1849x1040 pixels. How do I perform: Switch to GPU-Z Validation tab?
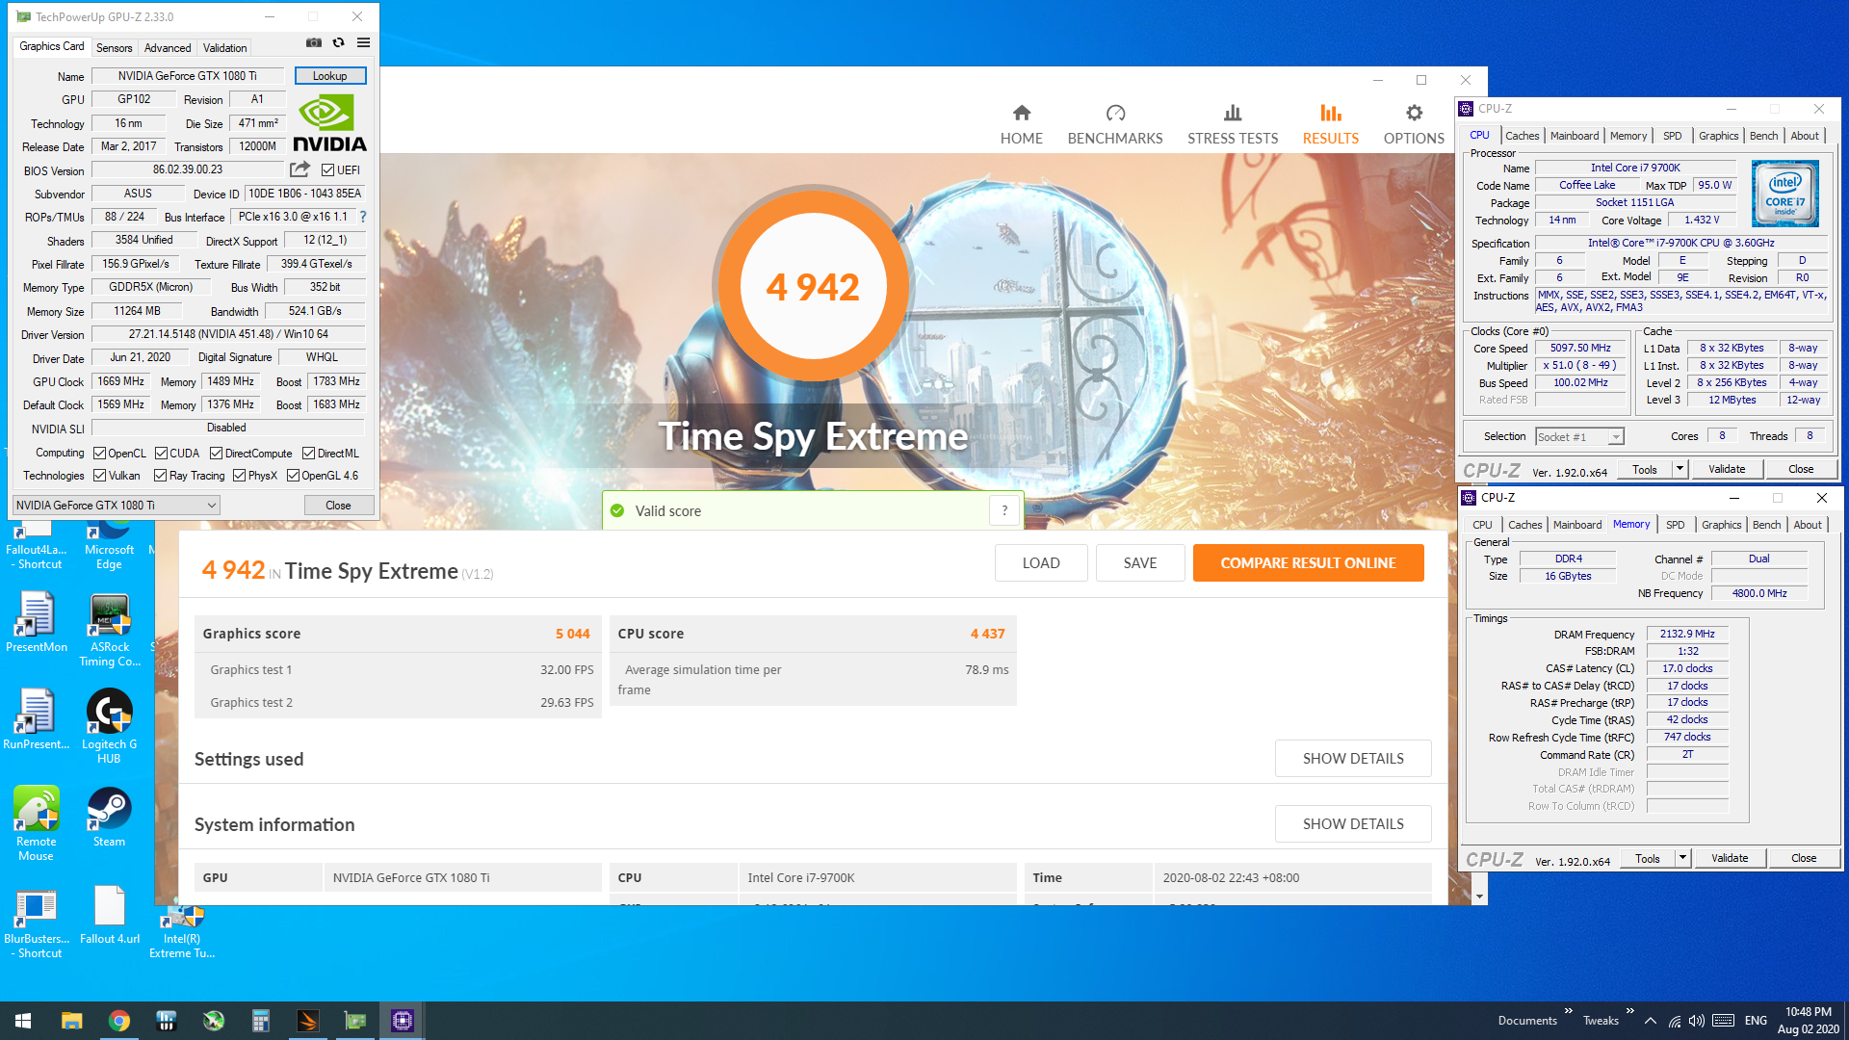(x=224, y=48)
